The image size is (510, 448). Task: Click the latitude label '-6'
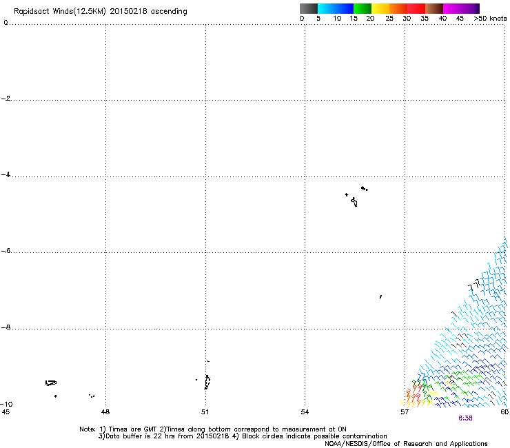[x=6, y=251]
